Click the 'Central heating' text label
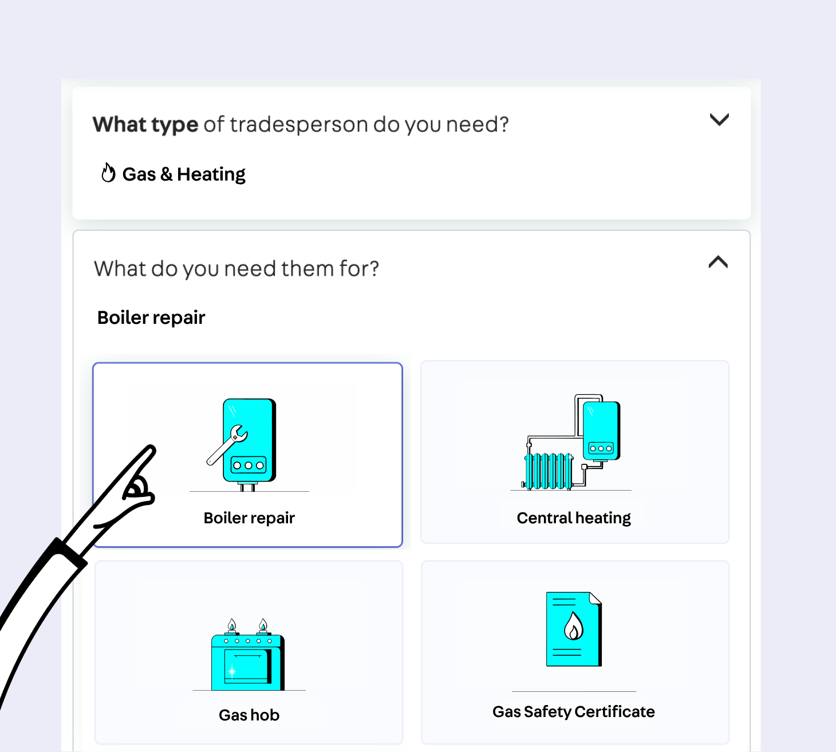 click(574, 518)
